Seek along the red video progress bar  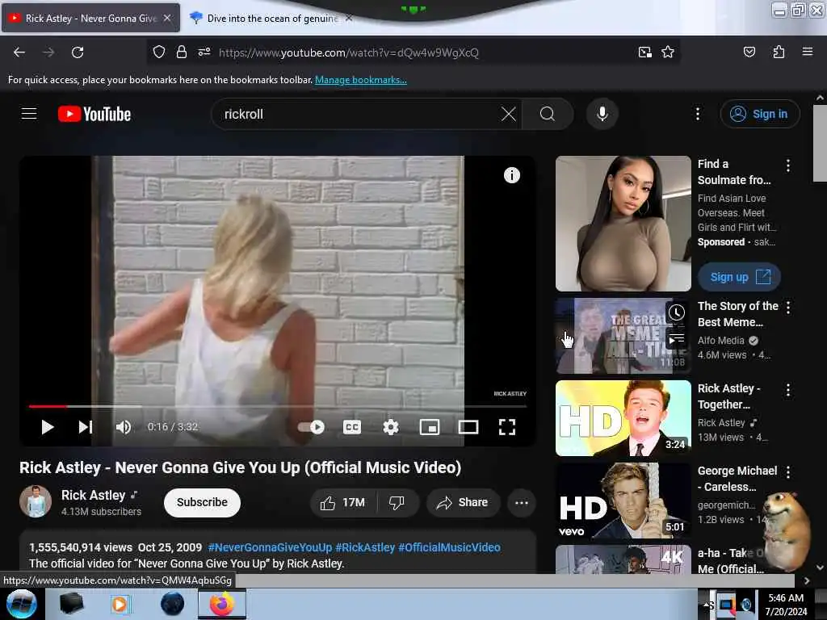tap(278, 407)
